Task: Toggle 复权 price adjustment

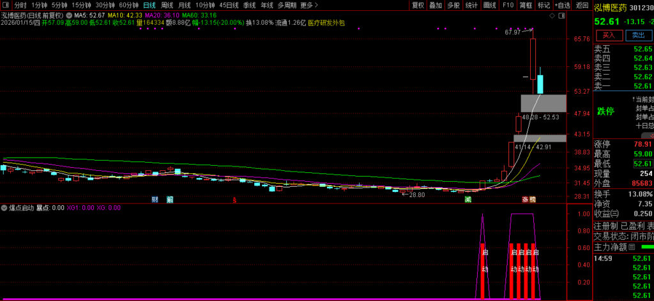Action: 418,5
